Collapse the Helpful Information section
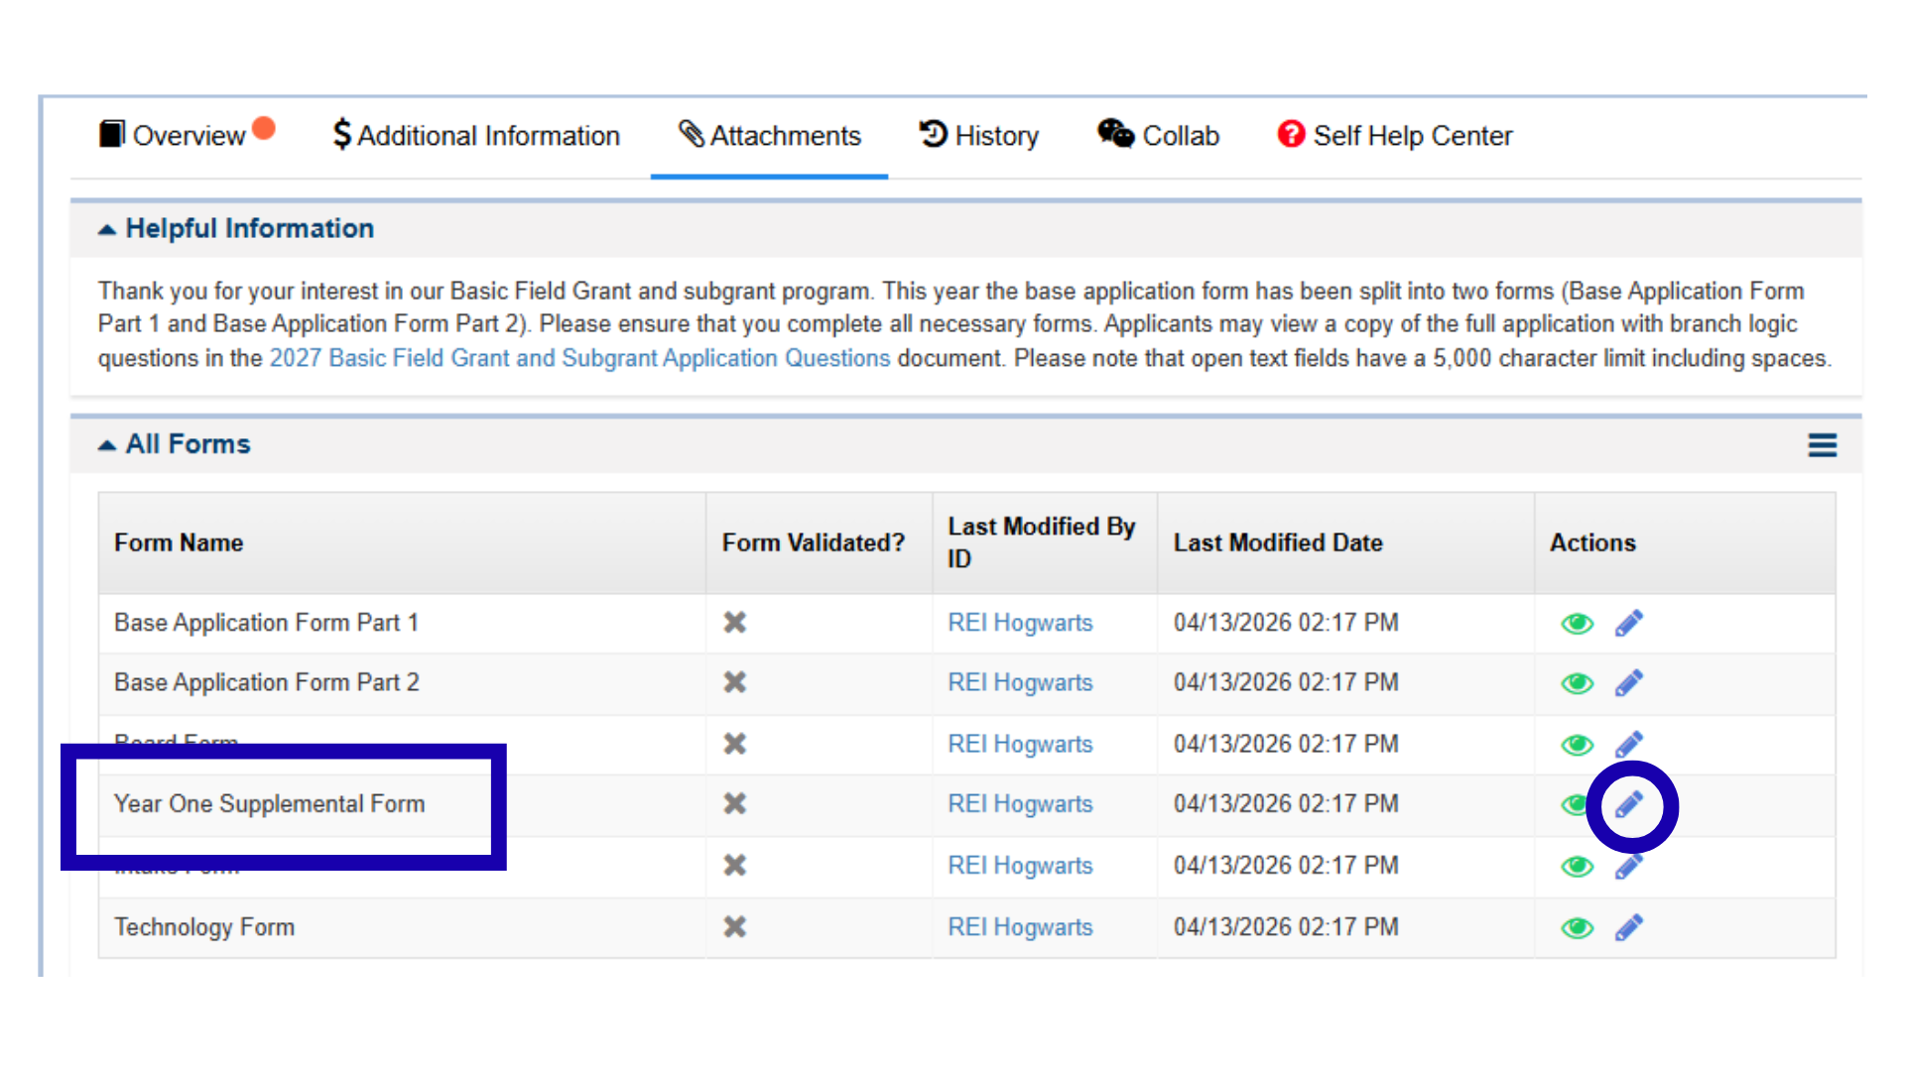Screen dimensions: 1905x1071 (107, 229)
